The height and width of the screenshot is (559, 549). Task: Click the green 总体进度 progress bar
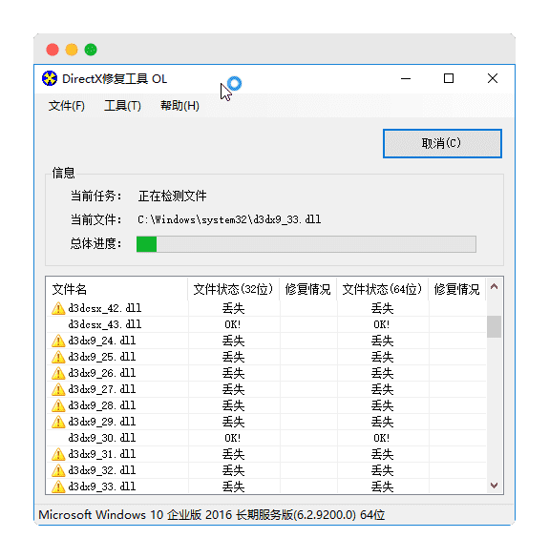(x=306, y=244)
